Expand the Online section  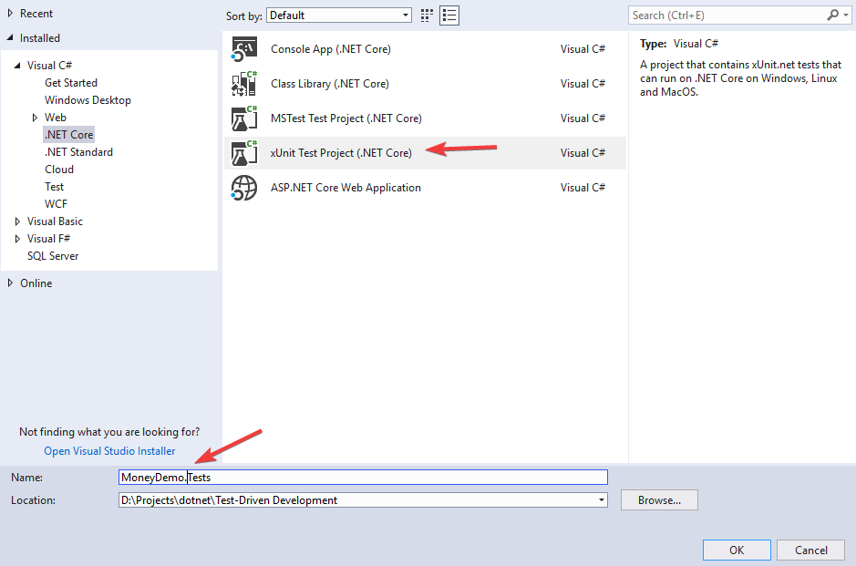[x=10, y=283]
